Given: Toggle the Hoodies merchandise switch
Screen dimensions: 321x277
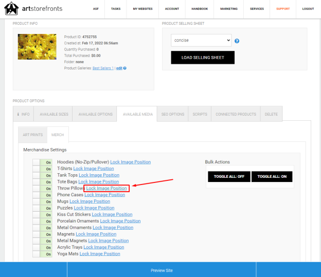Looking at the screenshot, I should click(42, 162).
